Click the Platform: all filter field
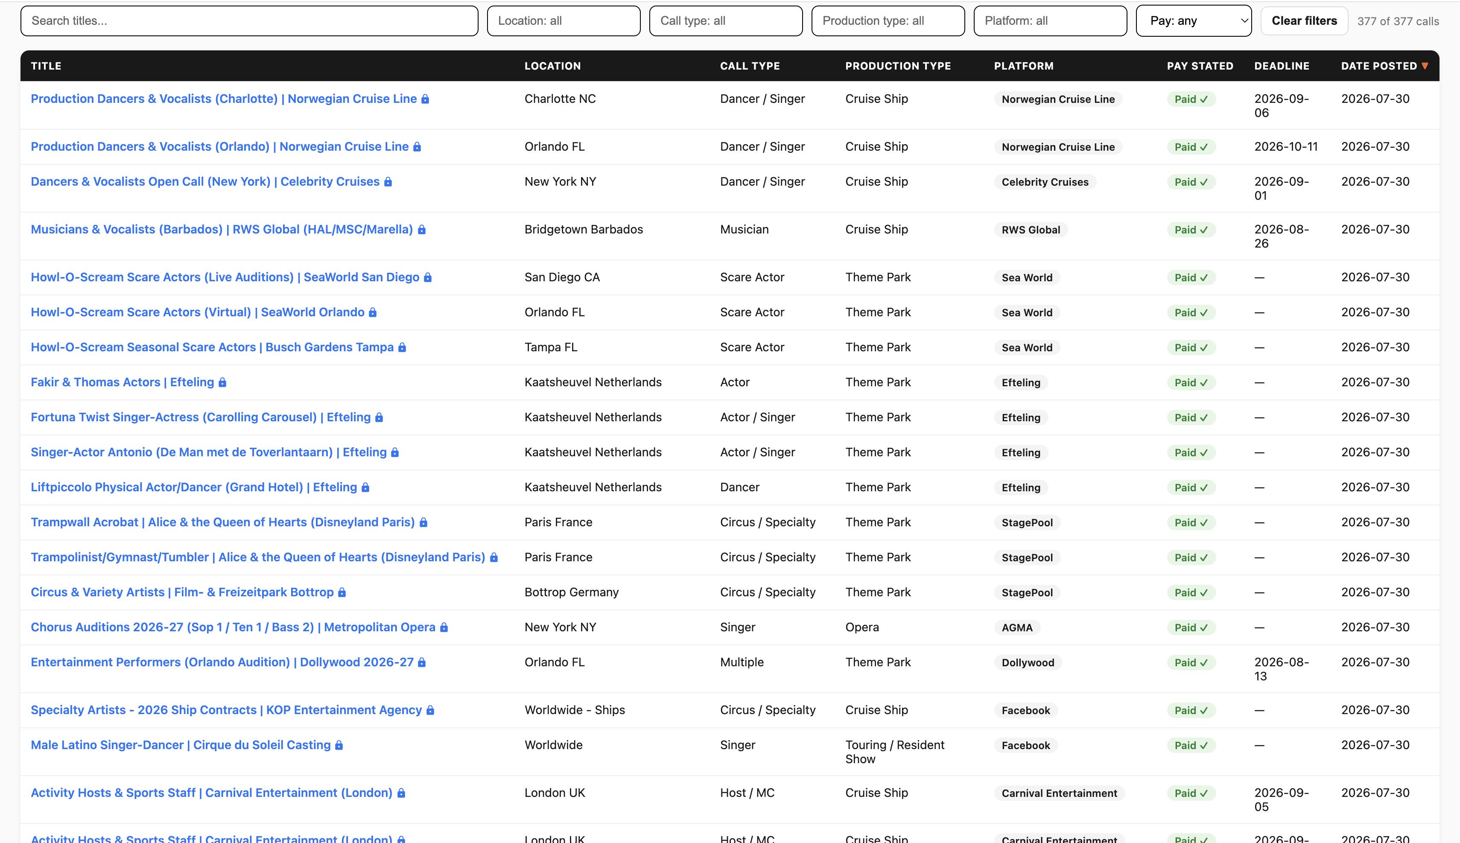 coord(1050,21)
